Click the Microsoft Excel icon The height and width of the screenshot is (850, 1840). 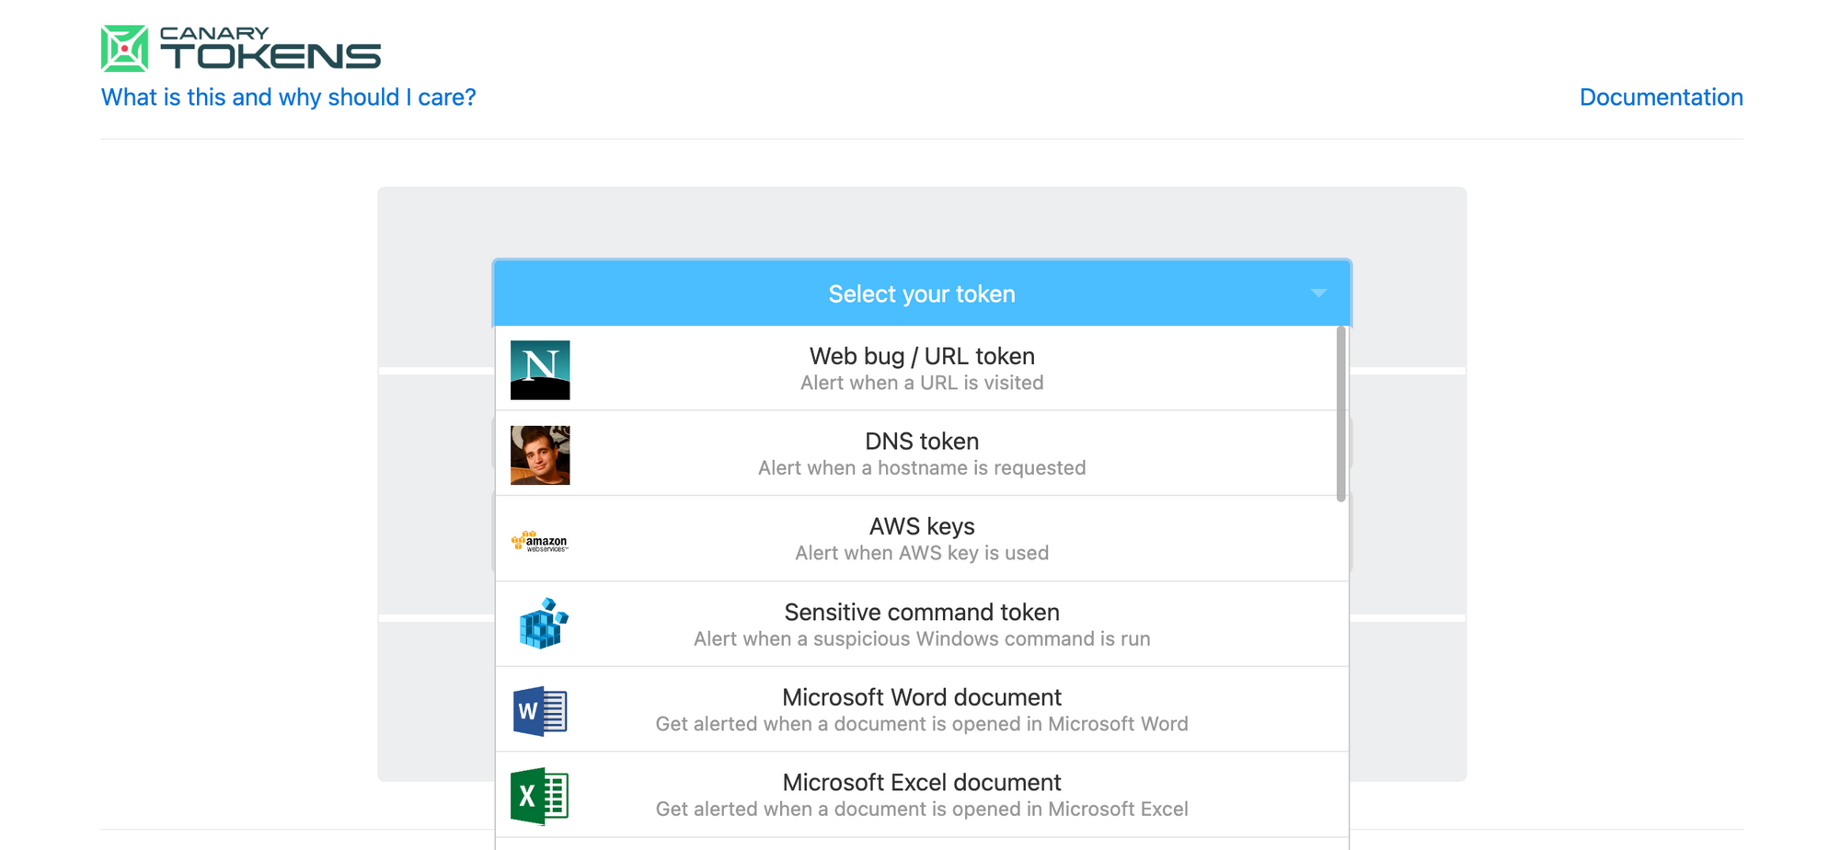(x=540, y=796)
